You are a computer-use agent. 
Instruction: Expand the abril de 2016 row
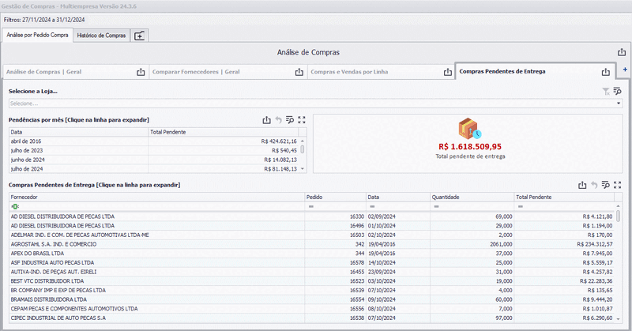154,141
